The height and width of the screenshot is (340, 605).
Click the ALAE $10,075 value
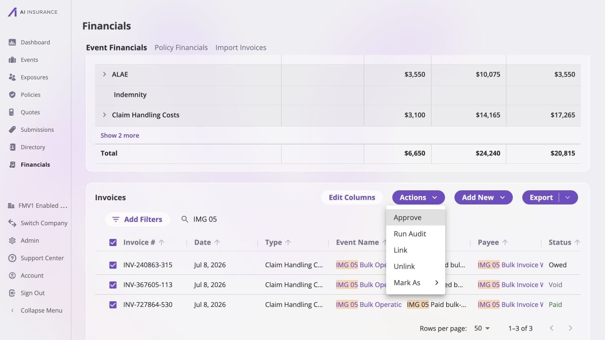click(x=488, y=75)
